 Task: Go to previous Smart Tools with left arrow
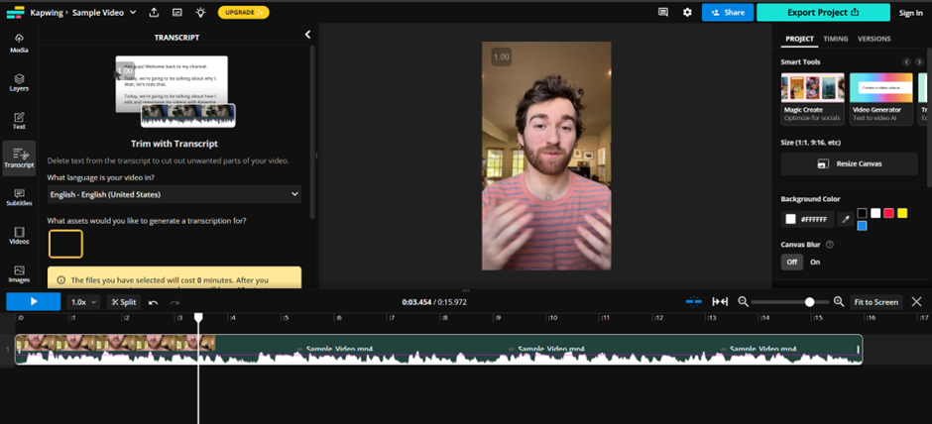point(906,61)
